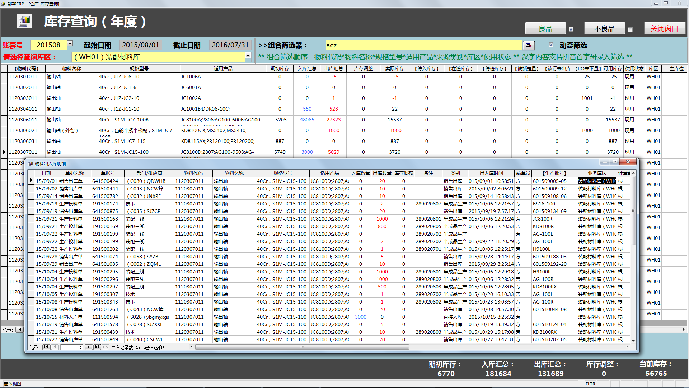Click the inventory report icon beside the title

click(24, 21)
